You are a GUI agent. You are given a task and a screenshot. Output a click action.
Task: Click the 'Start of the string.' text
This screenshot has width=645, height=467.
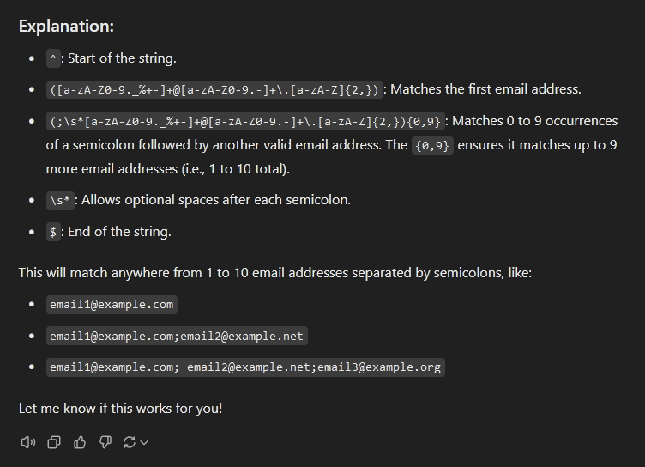tap(122, 58)
